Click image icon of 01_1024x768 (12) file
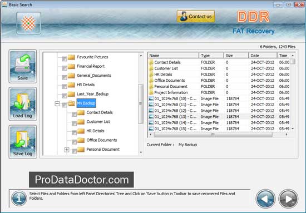The image size is (306, 213). 151,111
